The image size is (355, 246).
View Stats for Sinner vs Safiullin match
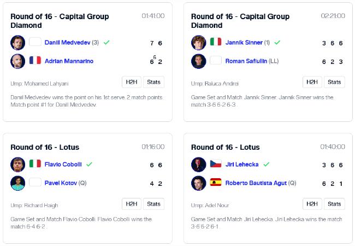(334, 82)
